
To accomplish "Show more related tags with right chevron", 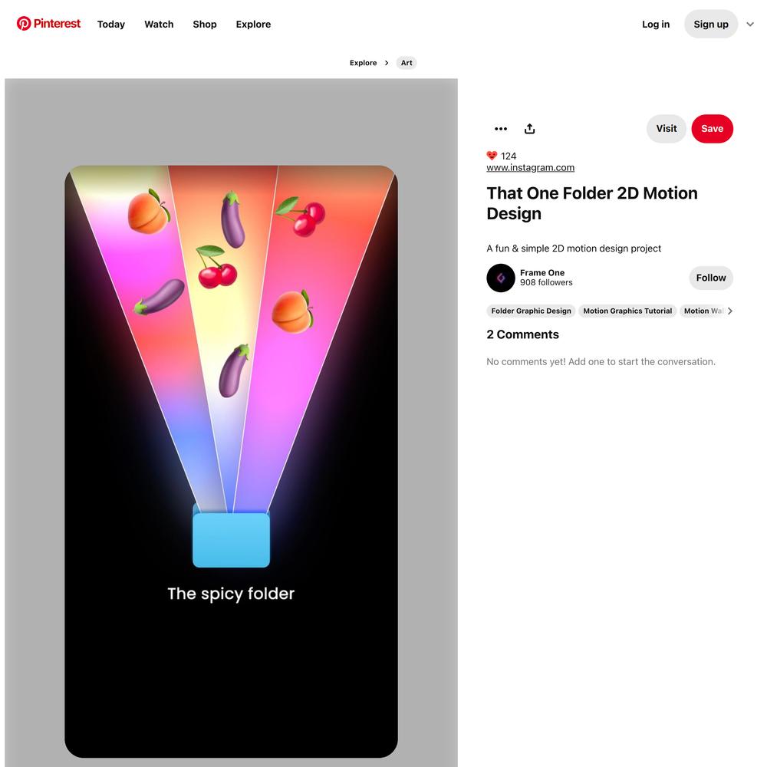I will (x=730, y=311).
